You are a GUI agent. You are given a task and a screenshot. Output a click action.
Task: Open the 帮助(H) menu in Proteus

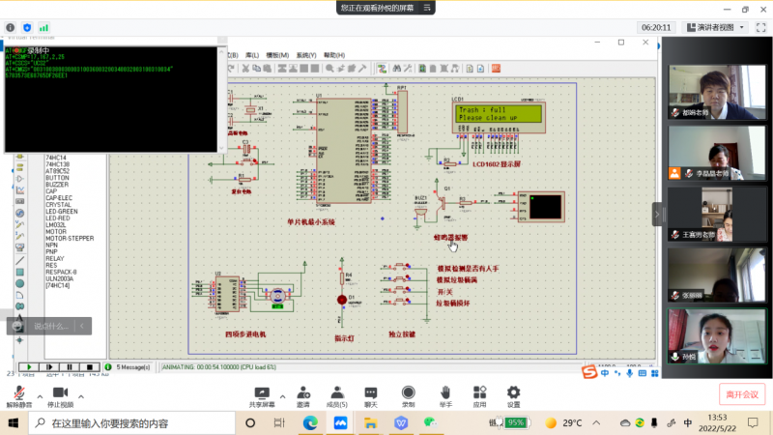334,55
